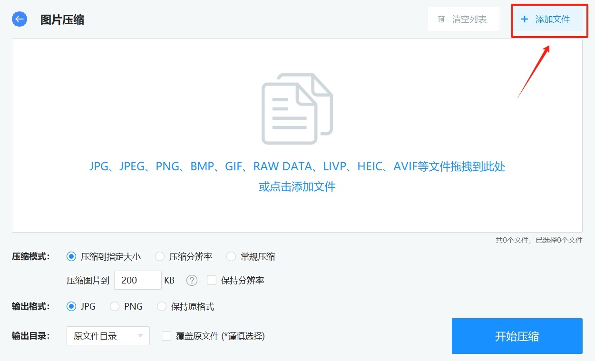Click the 或点击添加文件 link text

297,186
